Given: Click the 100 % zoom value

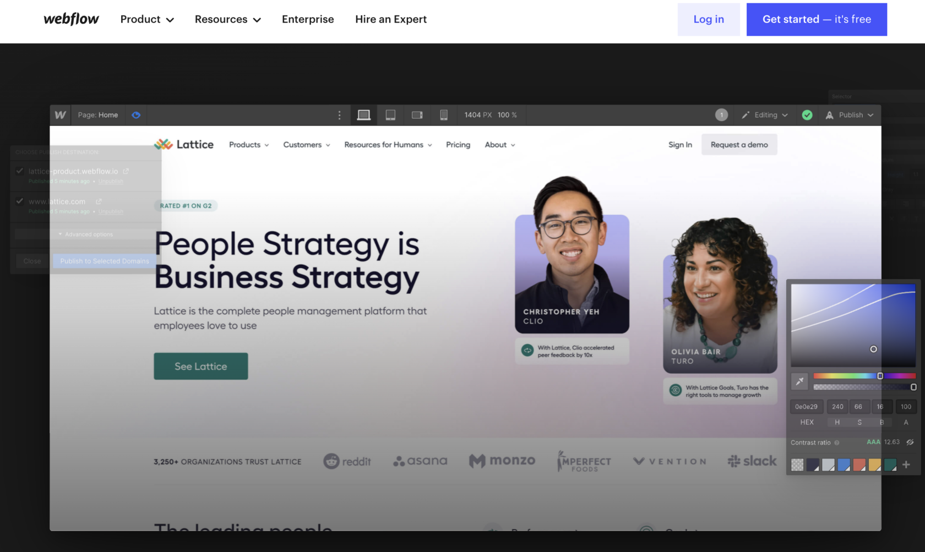Looking at the screenshot, I should (507, 115).
